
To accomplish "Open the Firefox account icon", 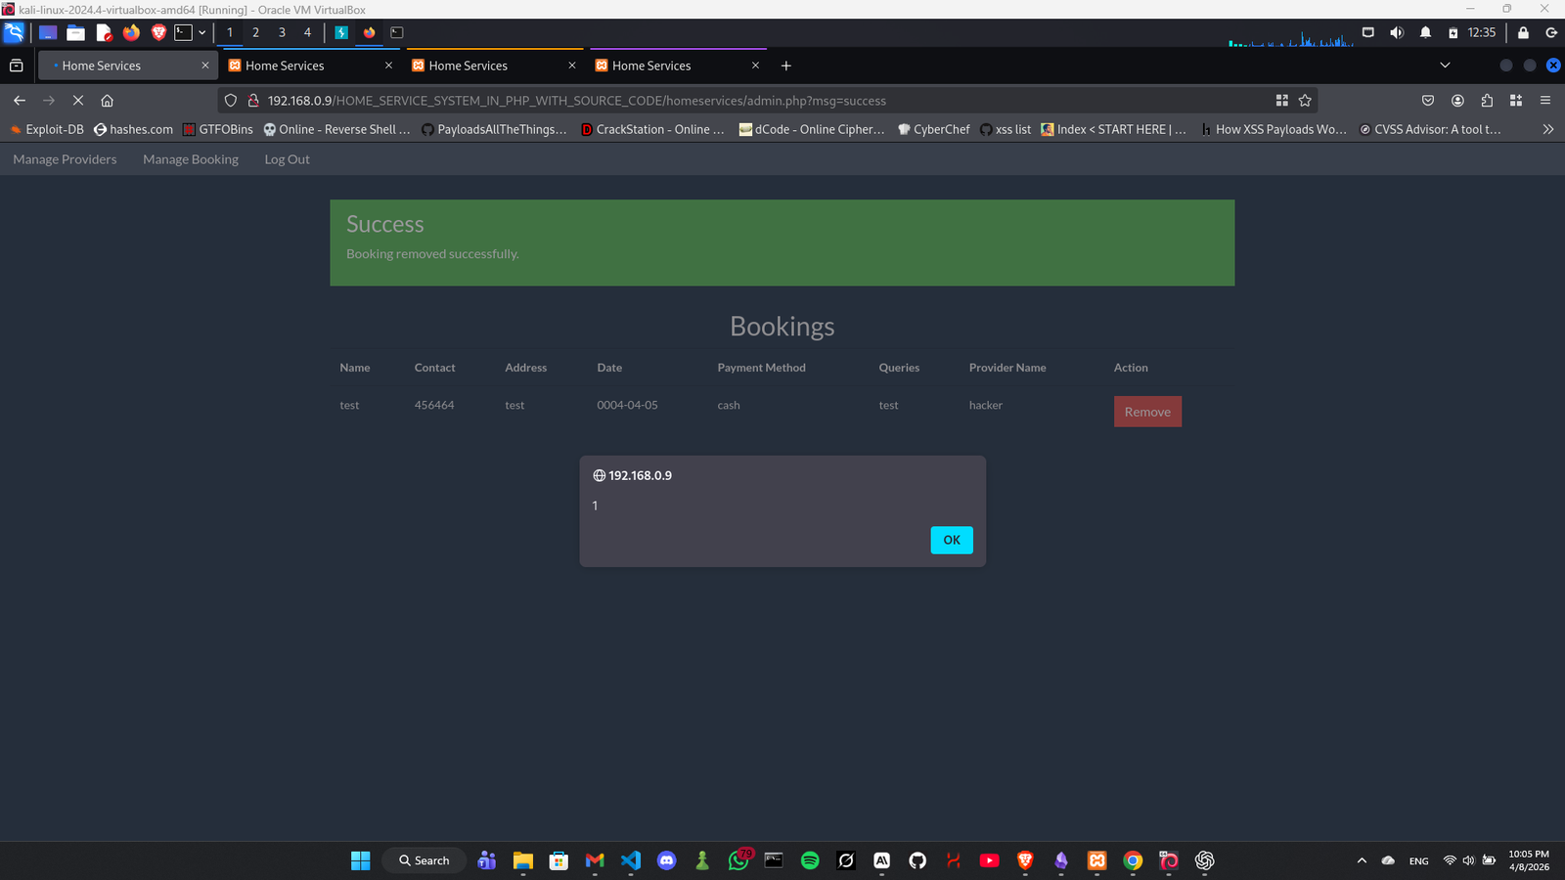I will click(x=1457, y=101).
